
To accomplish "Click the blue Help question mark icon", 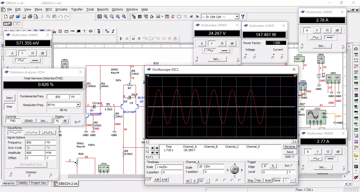I will pyautogui.click(x=243, y=17).
